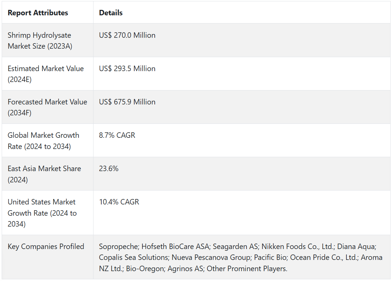This screenshot has width=392, height=281.
Task: Select the Global Market Growth Rate label
Action: pos(43,140)
